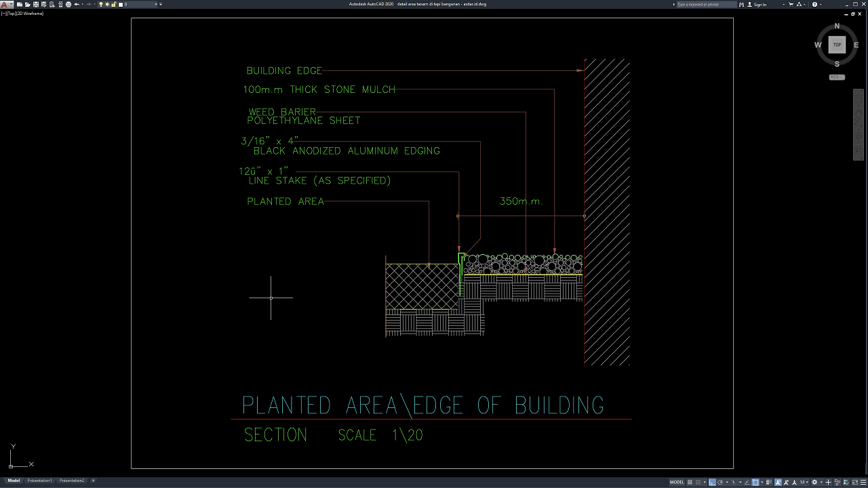Click the layer lock padlock icon
The image size is (868, 488).
click(x=114, y=4)
